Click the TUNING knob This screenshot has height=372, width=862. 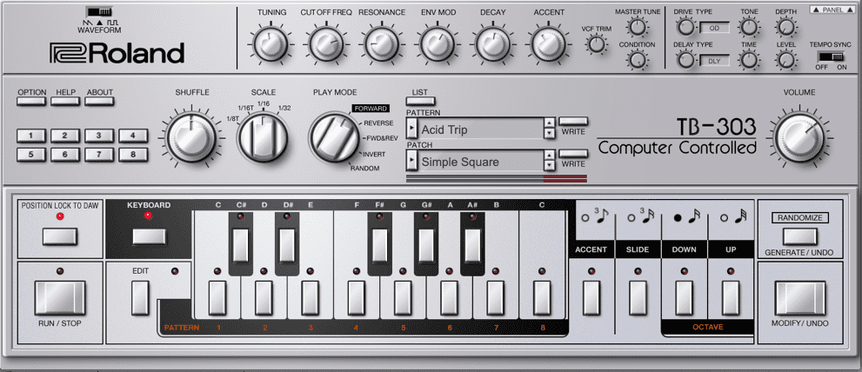271,44
